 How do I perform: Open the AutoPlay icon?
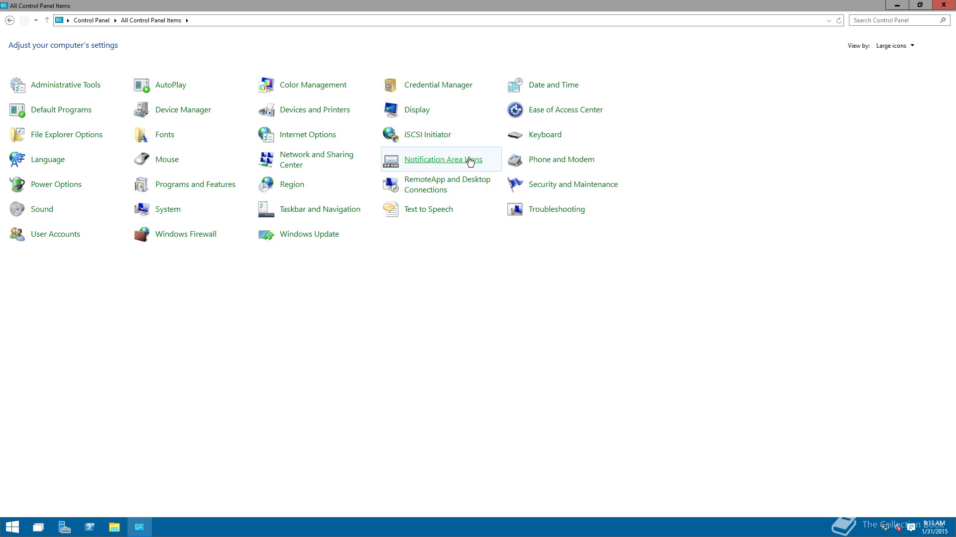[x=142, y=85]
